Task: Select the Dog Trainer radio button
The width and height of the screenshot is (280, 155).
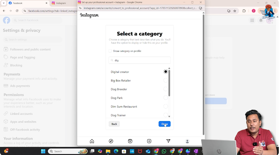Action: click(x=166, y=115)
